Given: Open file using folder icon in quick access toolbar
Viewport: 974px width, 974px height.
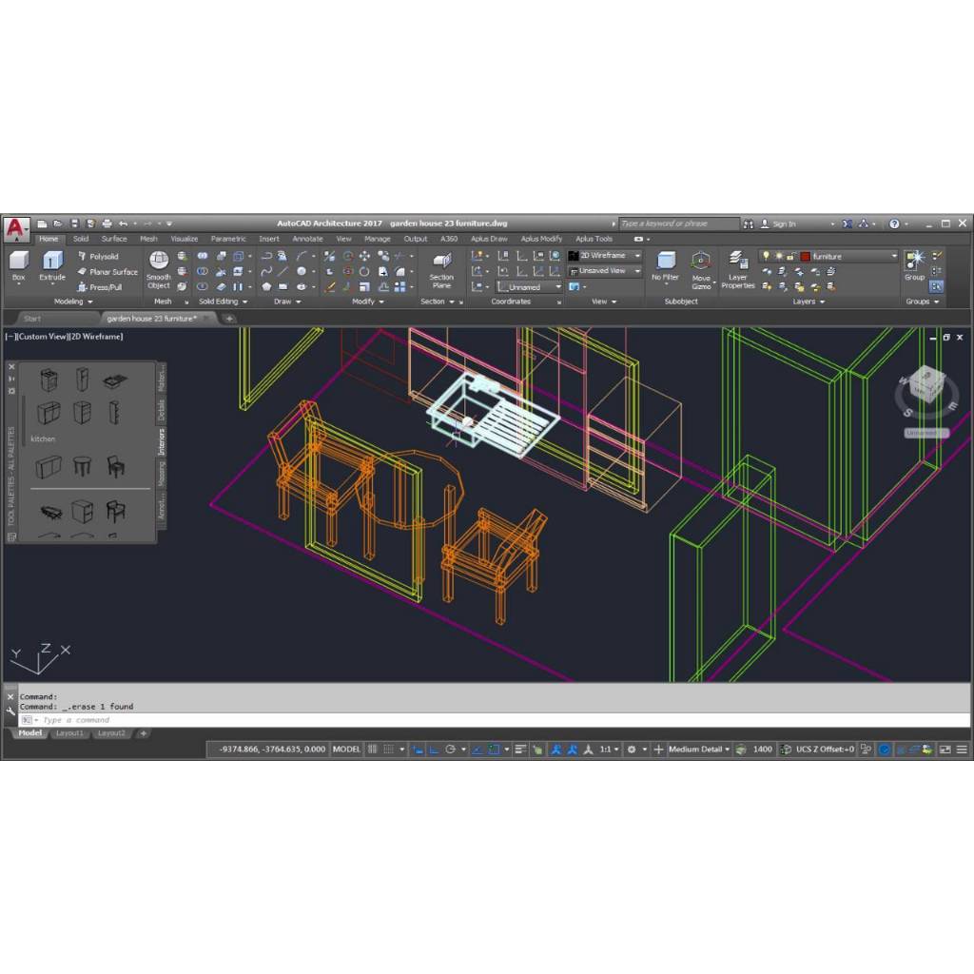Looking at the screenshot, I should point(58,224).
